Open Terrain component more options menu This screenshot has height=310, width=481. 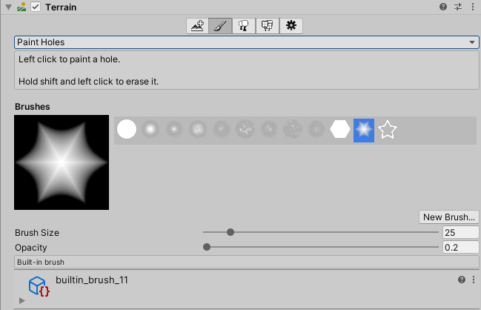(472, 7)
